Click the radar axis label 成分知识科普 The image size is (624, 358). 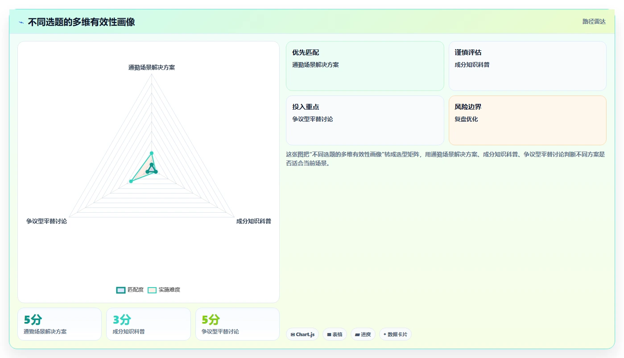[254, 221]
